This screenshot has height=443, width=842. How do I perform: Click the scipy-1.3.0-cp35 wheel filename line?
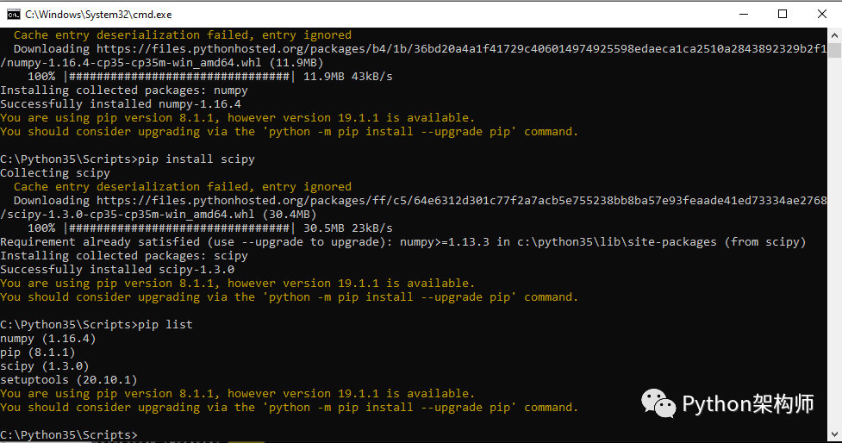click(159, 215)
